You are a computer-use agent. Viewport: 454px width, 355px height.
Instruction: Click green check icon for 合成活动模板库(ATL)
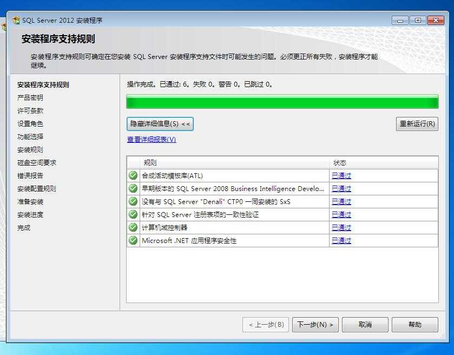(x=133, y=175)
